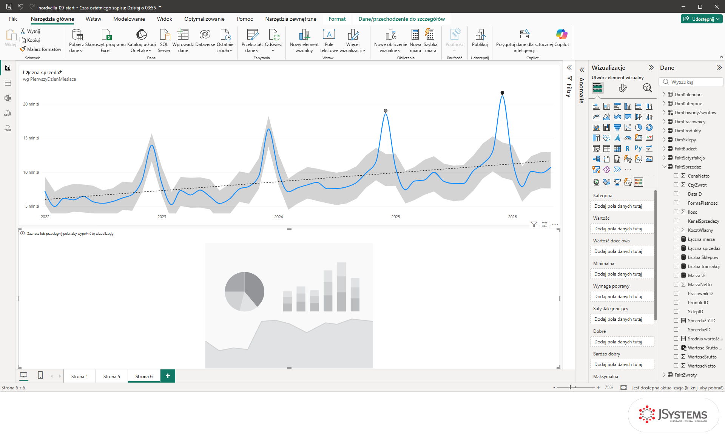Select the line chart visual type

tap(596, 117)
